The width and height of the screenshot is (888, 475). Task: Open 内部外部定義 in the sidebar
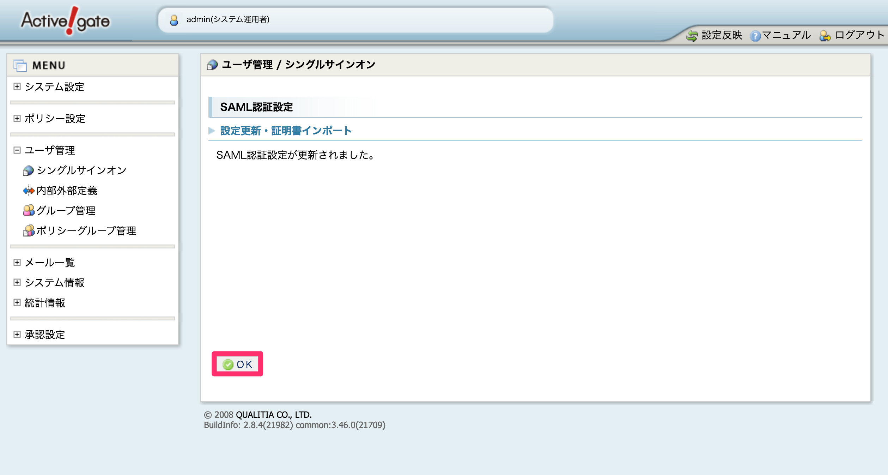[67, 191]
